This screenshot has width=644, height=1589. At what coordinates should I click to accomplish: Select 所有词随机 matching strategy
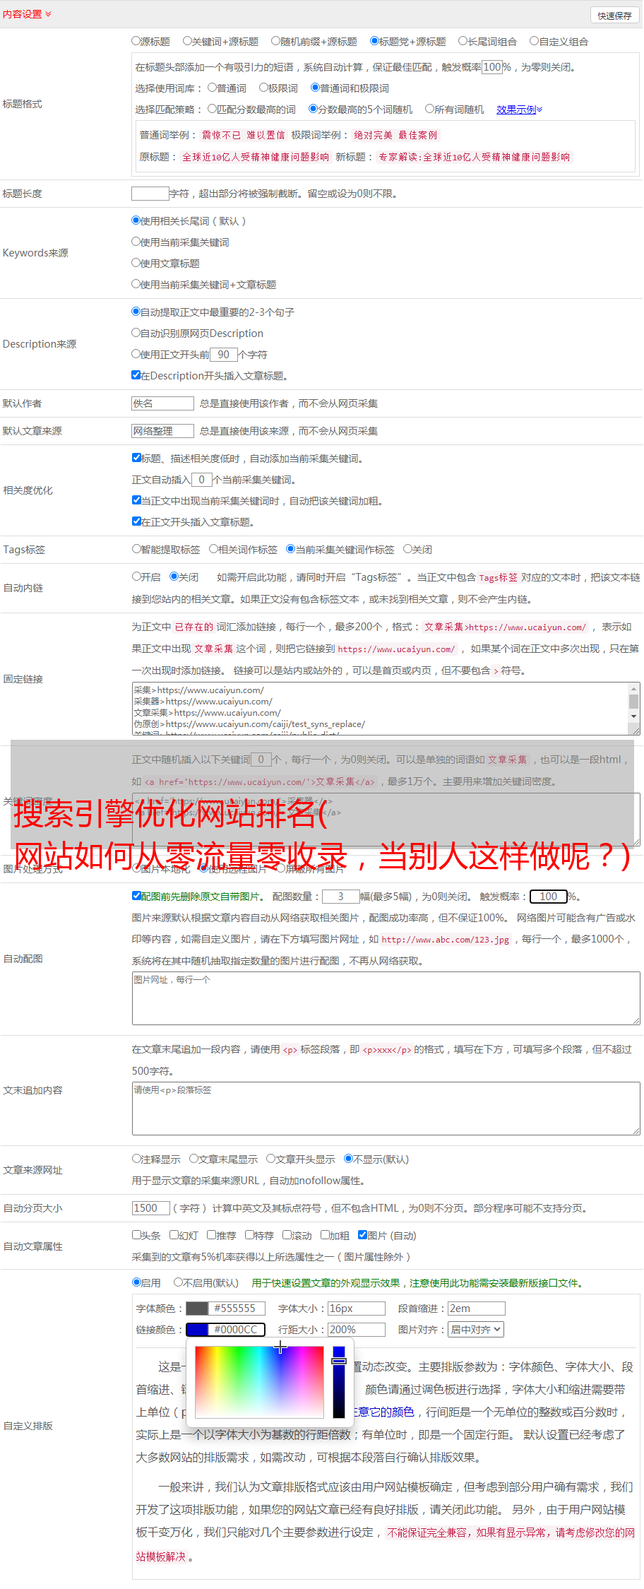(x=429, y=109)
